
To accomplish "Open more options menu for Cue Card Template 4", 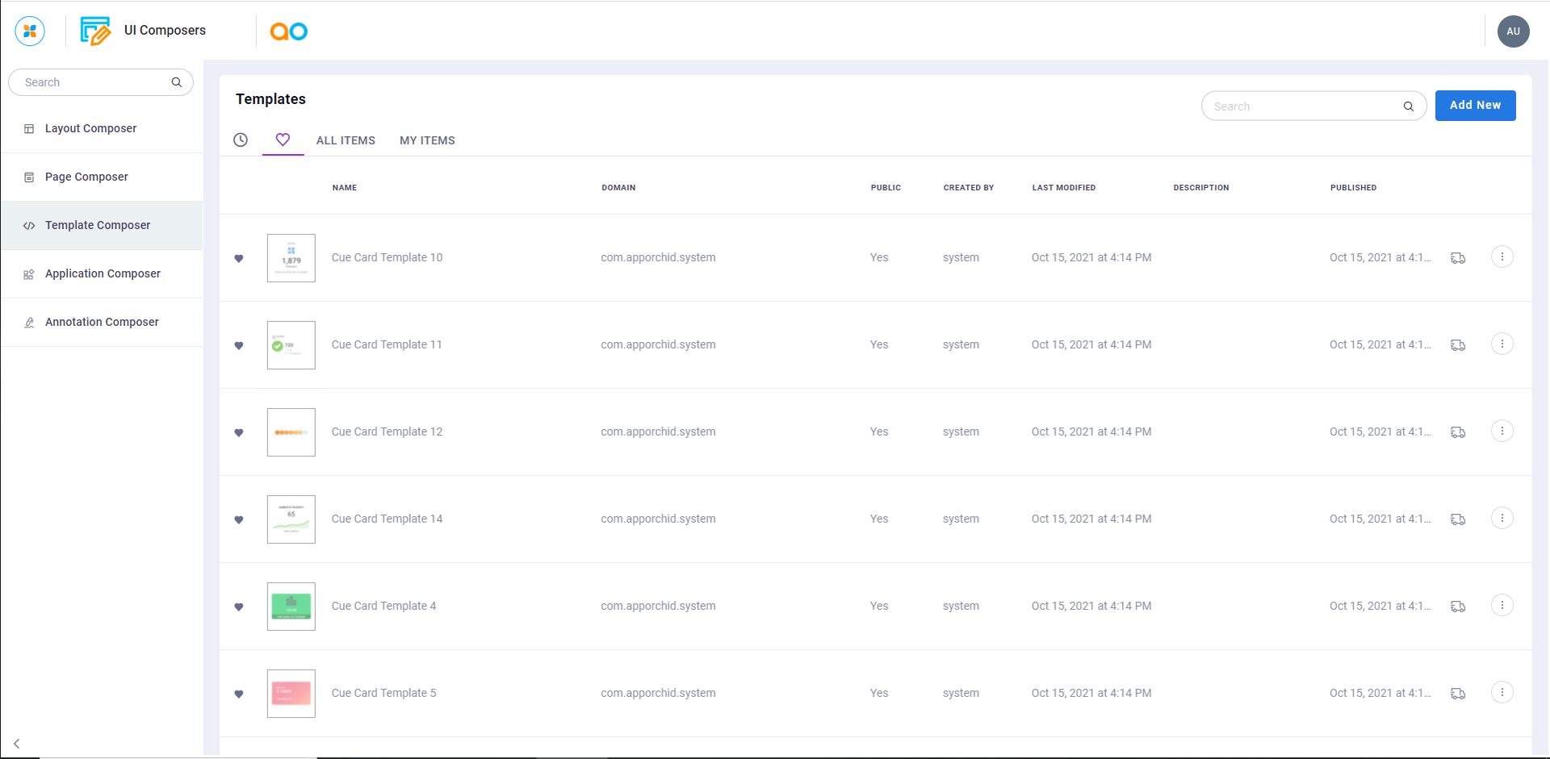I will coord(1502,606).
